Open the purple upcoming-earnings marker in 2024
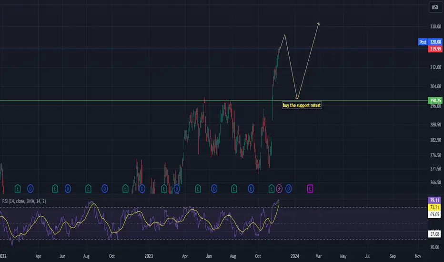Viewport: 444px width, 262px height. point(310,188)
